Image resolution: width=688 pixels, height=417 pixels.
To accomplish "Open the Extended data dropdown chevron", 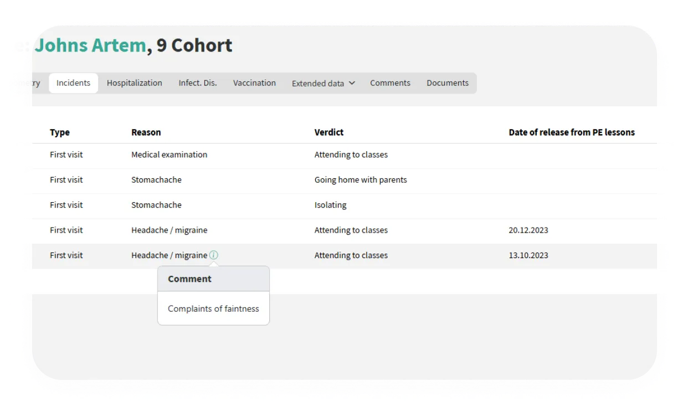I will (352, 83).
